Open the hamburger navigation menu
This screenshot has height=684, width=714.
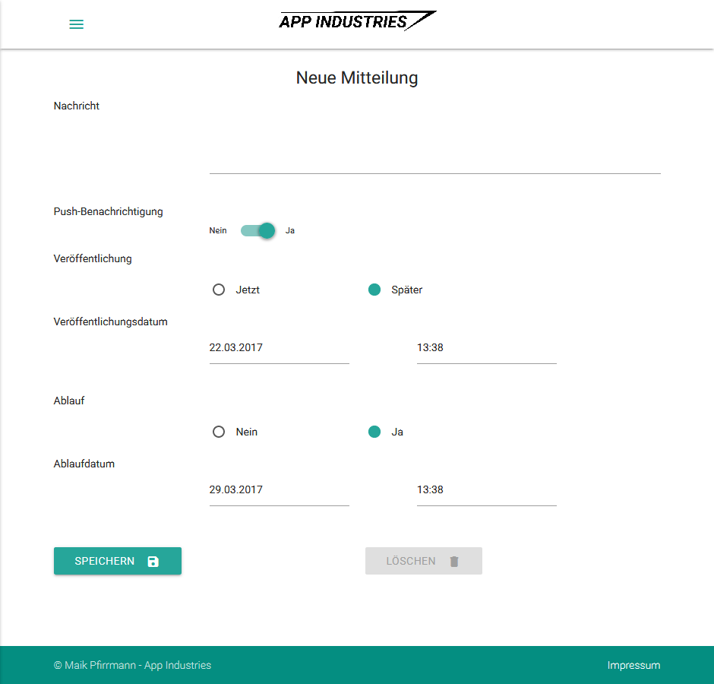(76, 24)
